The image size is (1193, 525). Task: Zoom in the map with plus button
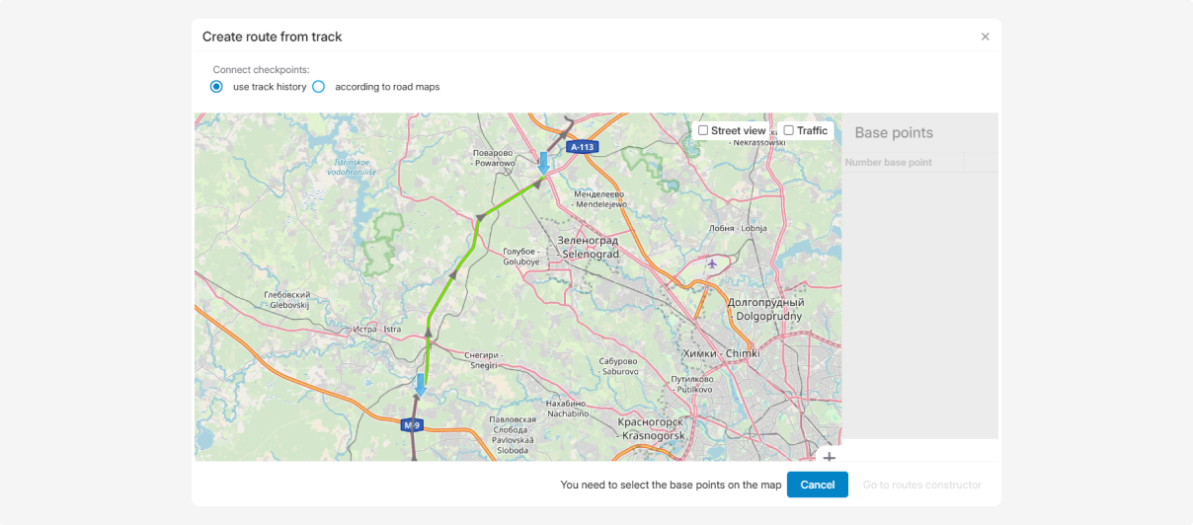829,457
